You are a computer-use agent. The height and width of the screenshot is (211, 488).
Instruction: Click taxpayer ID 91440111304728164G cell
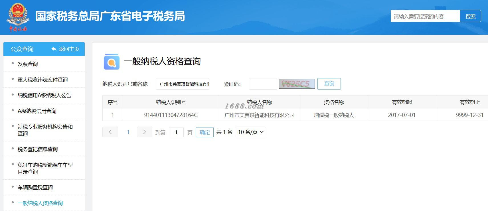click(171, 115)
